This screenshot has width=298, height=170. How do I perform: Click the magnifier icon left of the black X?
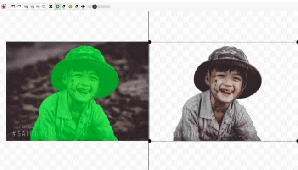44,6
